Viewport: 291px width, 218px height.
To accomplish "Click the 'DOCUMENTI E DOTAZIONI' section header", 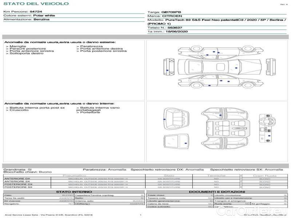I will tap(217, 191).
